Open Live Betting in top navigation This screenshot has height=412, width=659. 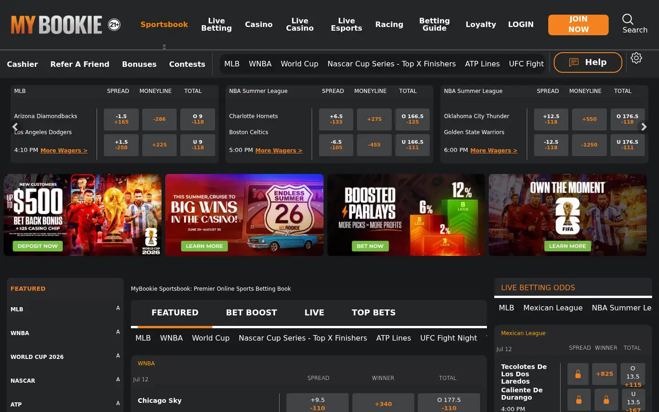pyautogui.click(x=216, y=24)
